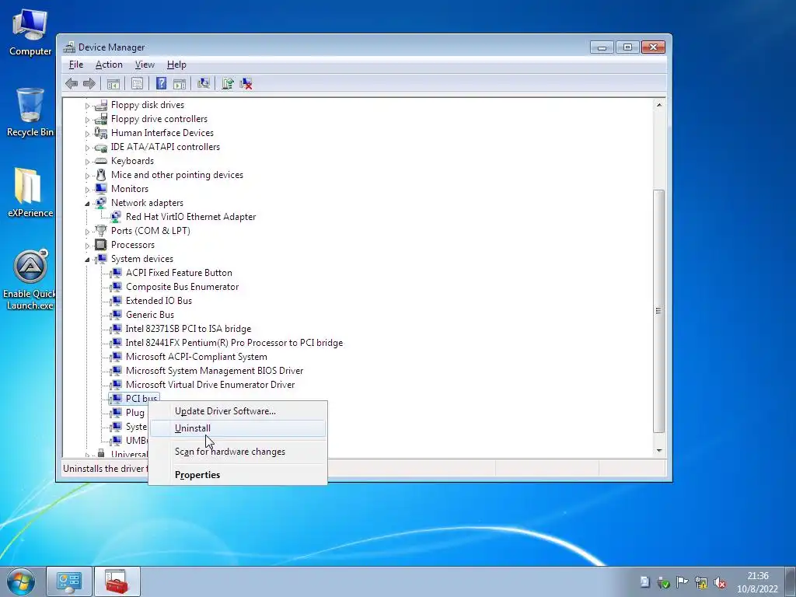Open the Properties toolbar icon
The height and width of the screenshot is (597, 796).
click(137, 83)
